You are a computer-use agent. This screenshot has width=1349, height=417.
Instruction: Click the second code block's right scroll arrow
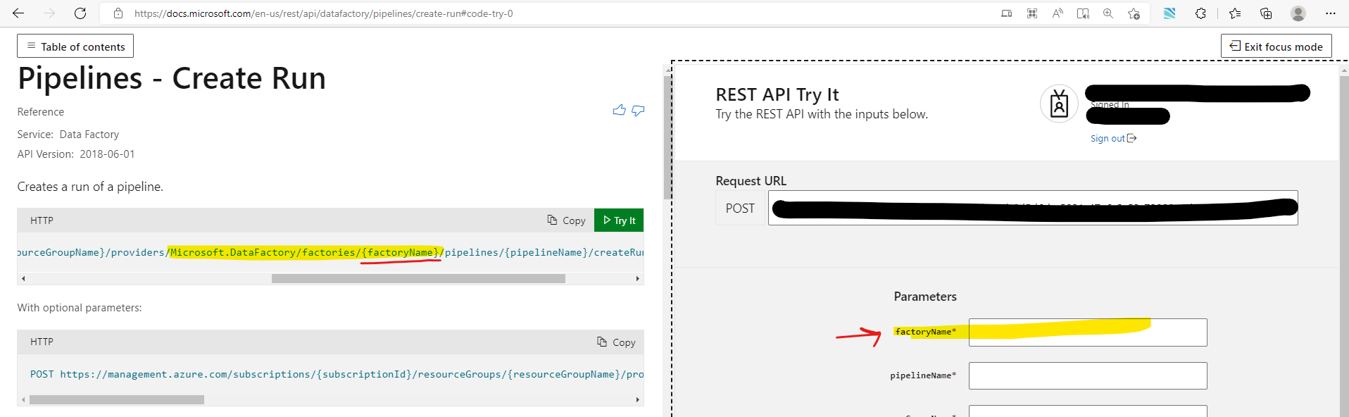point(638,400)
